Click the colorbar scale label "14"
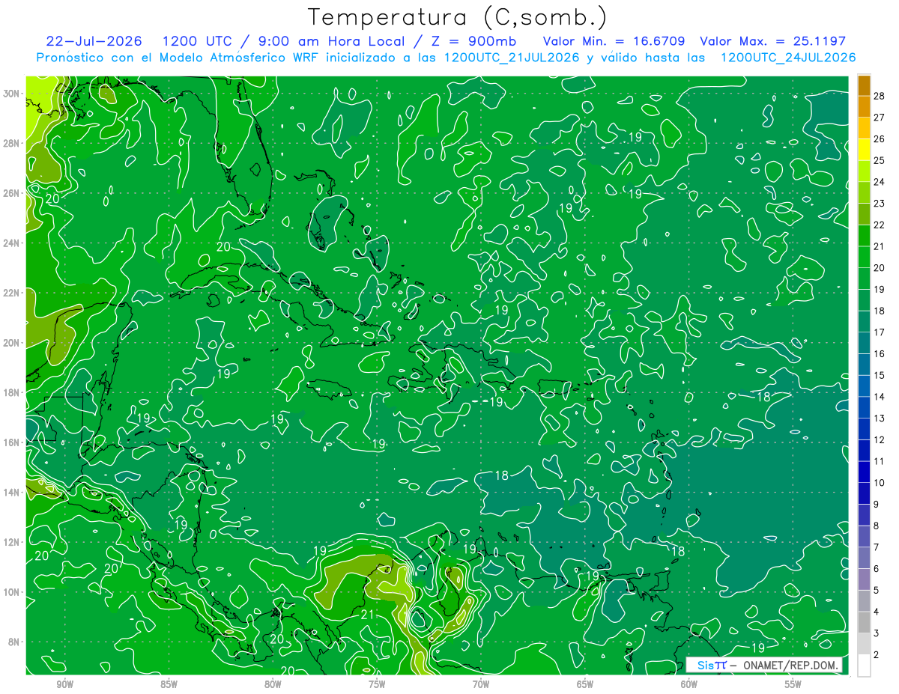Screen dimensions: 899x694 880,397
